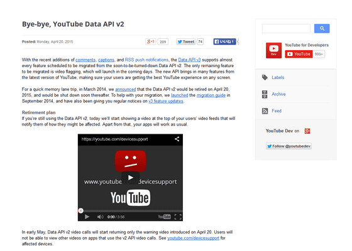Click the 'Retirement plan' heading
Image resolution: width=352 pixels, height=251 pixels.
point(38,112)
